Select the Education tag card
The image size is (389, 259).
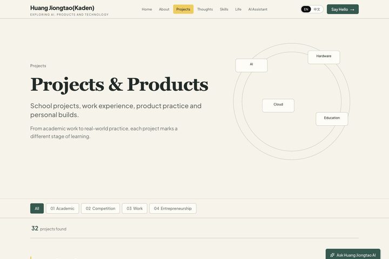tap(332, 119)
